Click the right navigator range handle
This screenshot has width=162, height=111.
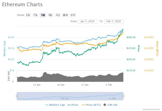[x=123, y=96]
